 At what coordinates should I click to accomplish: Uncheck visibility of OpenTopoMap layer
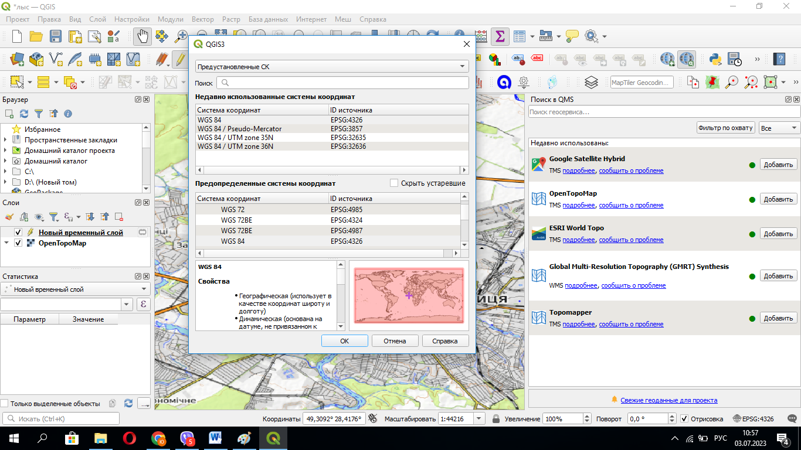pos(18,243)
